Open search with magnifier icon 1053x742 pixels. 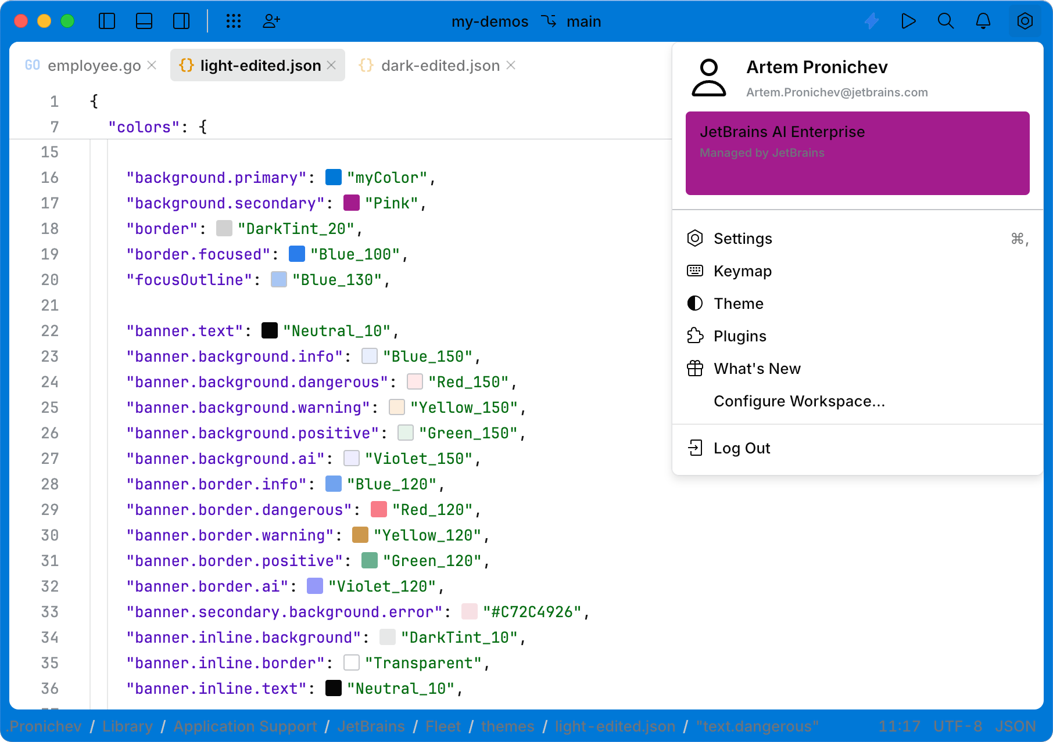point(945,21)
